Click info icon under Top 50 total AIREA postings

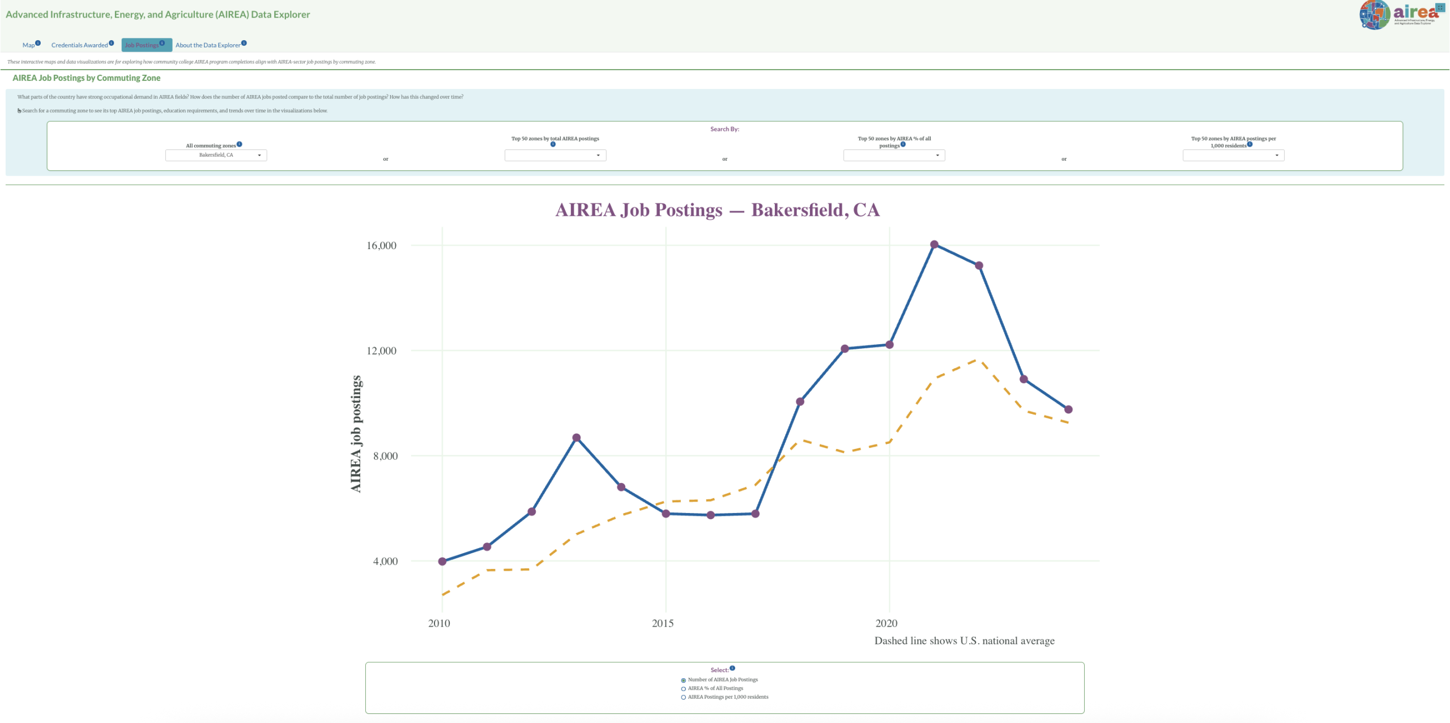[553, 144]
